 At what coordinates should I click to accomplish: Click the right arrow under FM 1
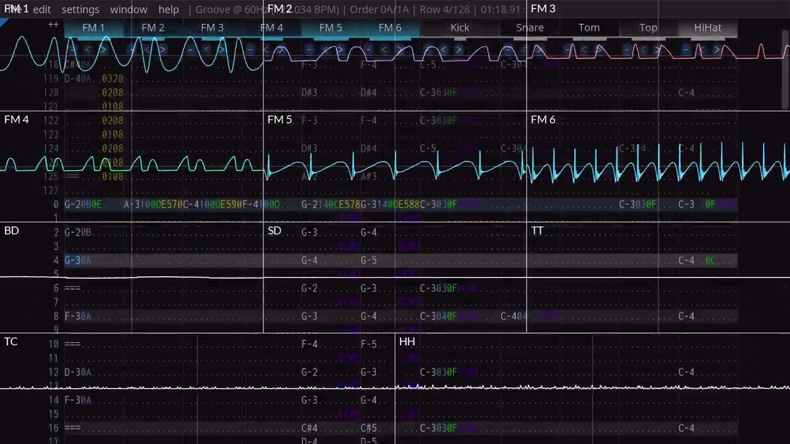[102, 49]
